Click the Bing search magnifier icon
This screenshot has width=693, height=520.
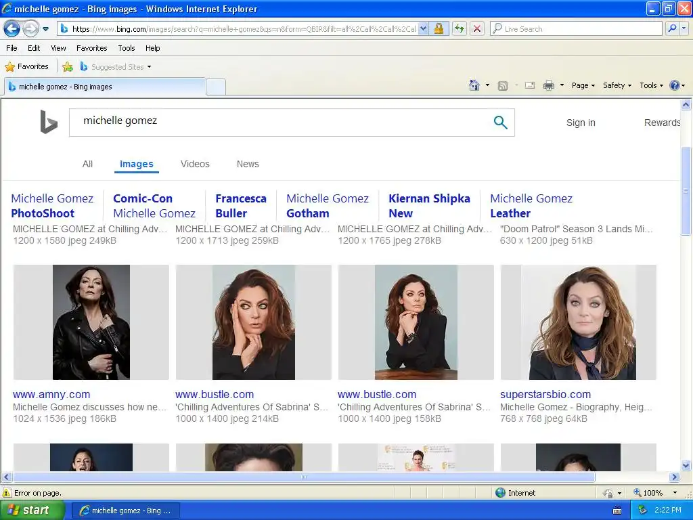[500, 122]
